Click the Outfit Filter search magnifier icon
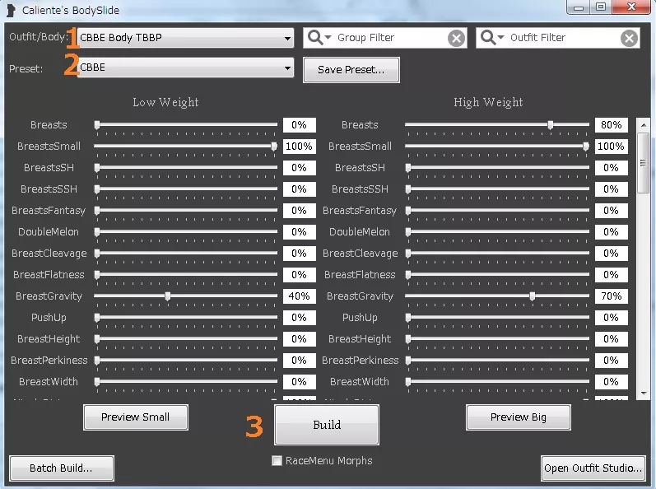Screen dimensions: 656x489 492,38
